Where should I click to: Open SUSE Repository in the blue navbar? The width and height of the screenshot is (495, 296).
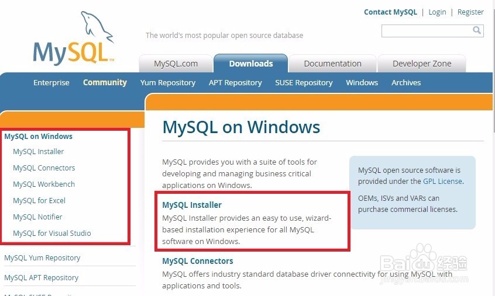click(304, 83)
